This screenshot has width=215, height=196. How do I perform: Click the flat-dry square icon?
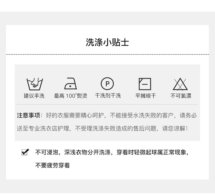145,84
